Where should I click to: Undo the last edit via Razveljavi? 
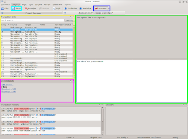point(30,9)
